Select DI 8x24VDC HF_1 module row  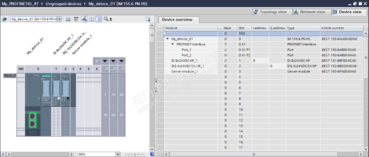tap(263, 61)
